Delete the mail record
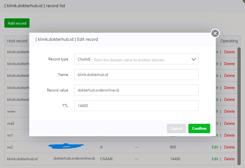This screenshot has height=168, width=245. pyautogui.click(x=229, y=124)
